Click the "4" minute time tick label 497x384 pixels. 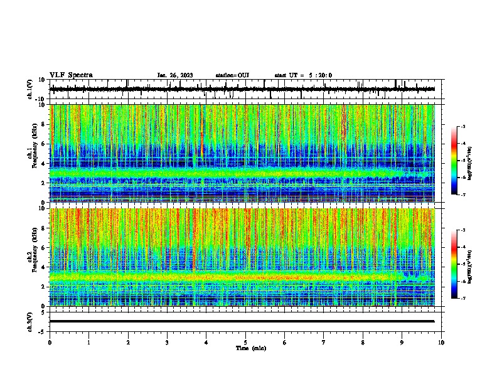pyautogui.click(x=206, y=343)
